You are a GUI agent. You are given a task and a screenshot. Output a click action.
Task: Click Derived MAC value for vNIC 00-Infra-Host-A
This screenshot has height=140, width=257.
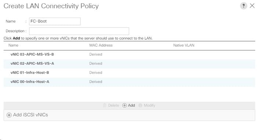96,82
